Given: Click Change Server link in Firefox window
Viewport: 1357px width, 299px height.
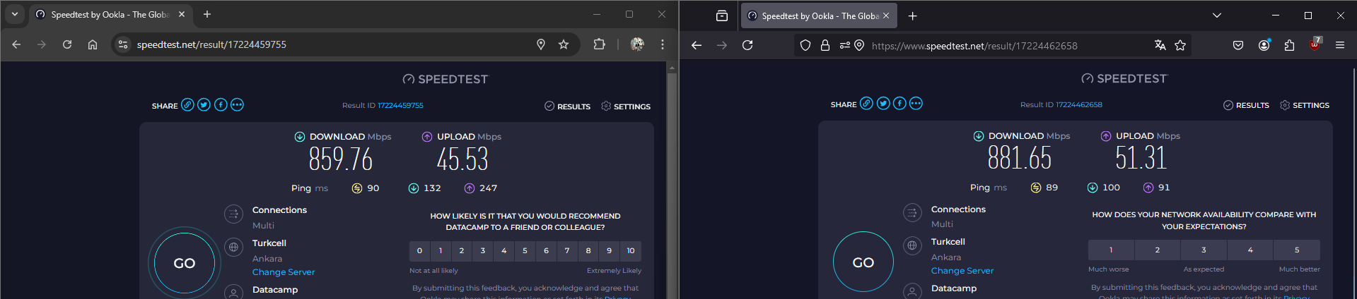Looking at the screenshot, I should tap(962, 271).
